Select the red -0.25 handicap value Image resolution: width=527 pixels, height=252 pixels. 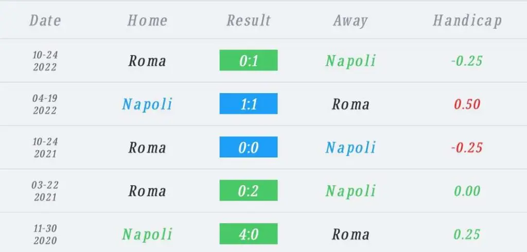coord(467,148)
